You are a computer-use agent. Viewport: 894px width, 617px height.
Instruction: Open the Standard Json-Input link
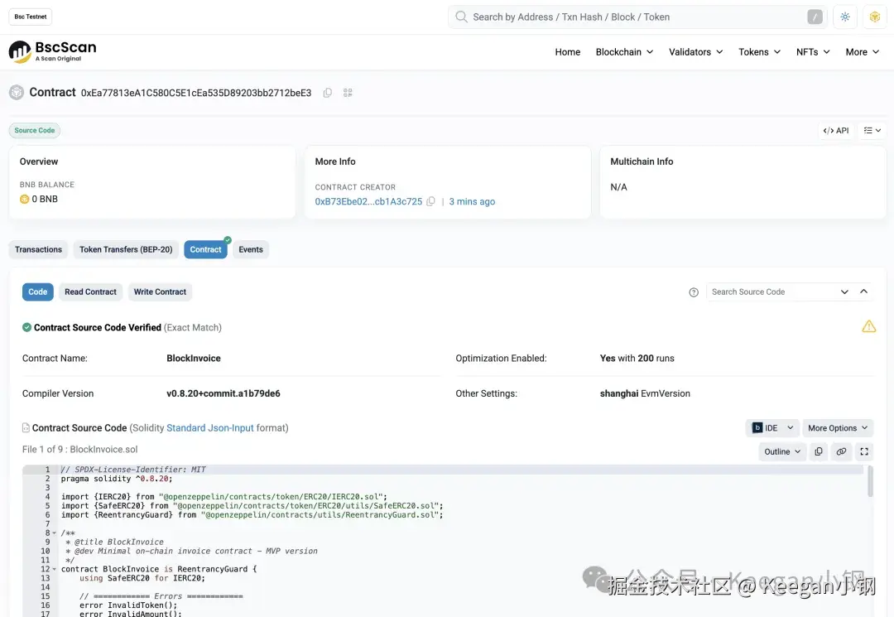tap(209, 427)
